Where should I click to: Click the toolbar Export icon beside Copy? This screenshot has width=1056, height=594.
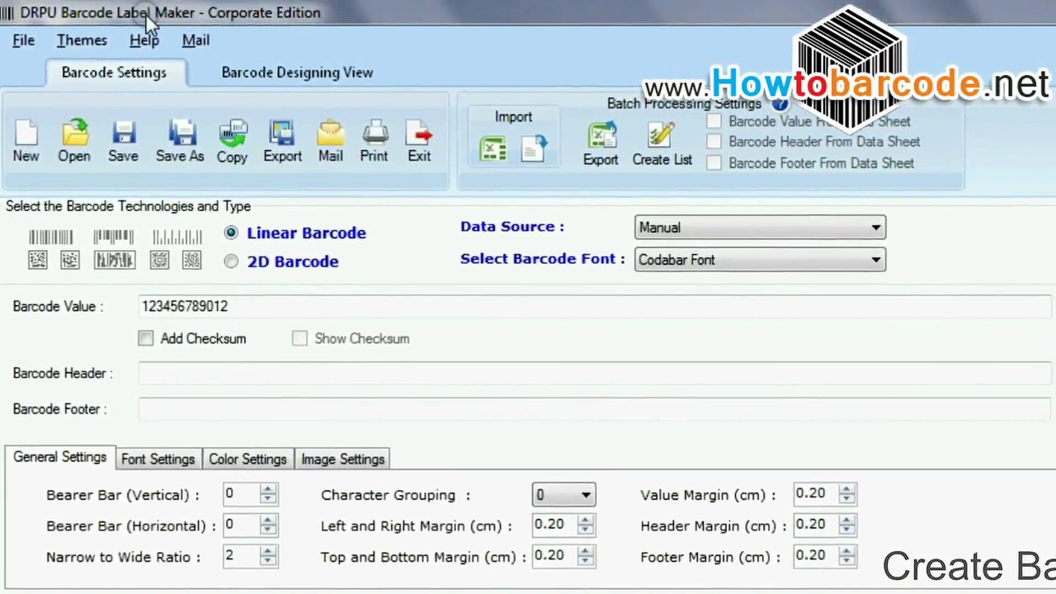[x=282, y=134]
